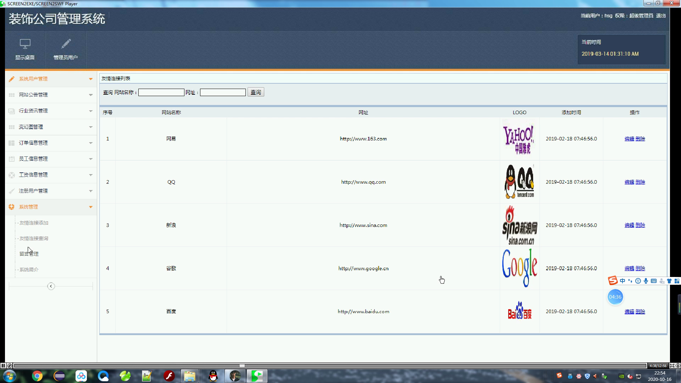The height and width of the screenshot is (383, 681).
Task: Click 编辑 link for QQ row
Action: (629, 182)
